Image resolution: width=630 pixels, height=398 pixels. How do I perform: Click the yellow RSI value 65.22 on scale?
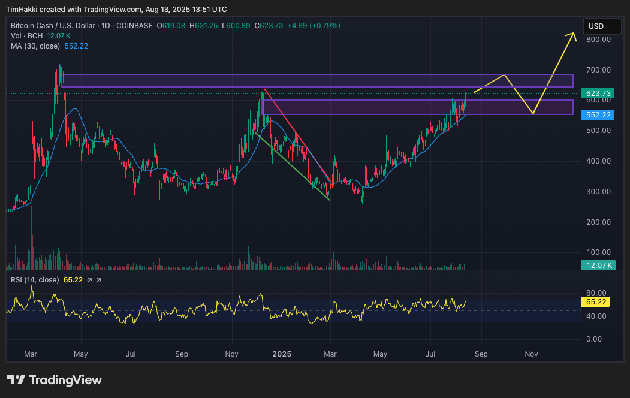pos(595,303)
